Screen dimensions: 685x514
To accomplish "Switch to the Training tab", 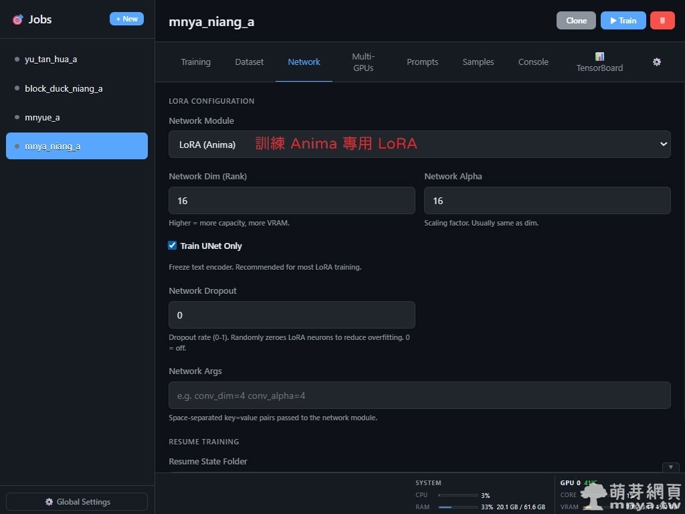I will point(195,62).
